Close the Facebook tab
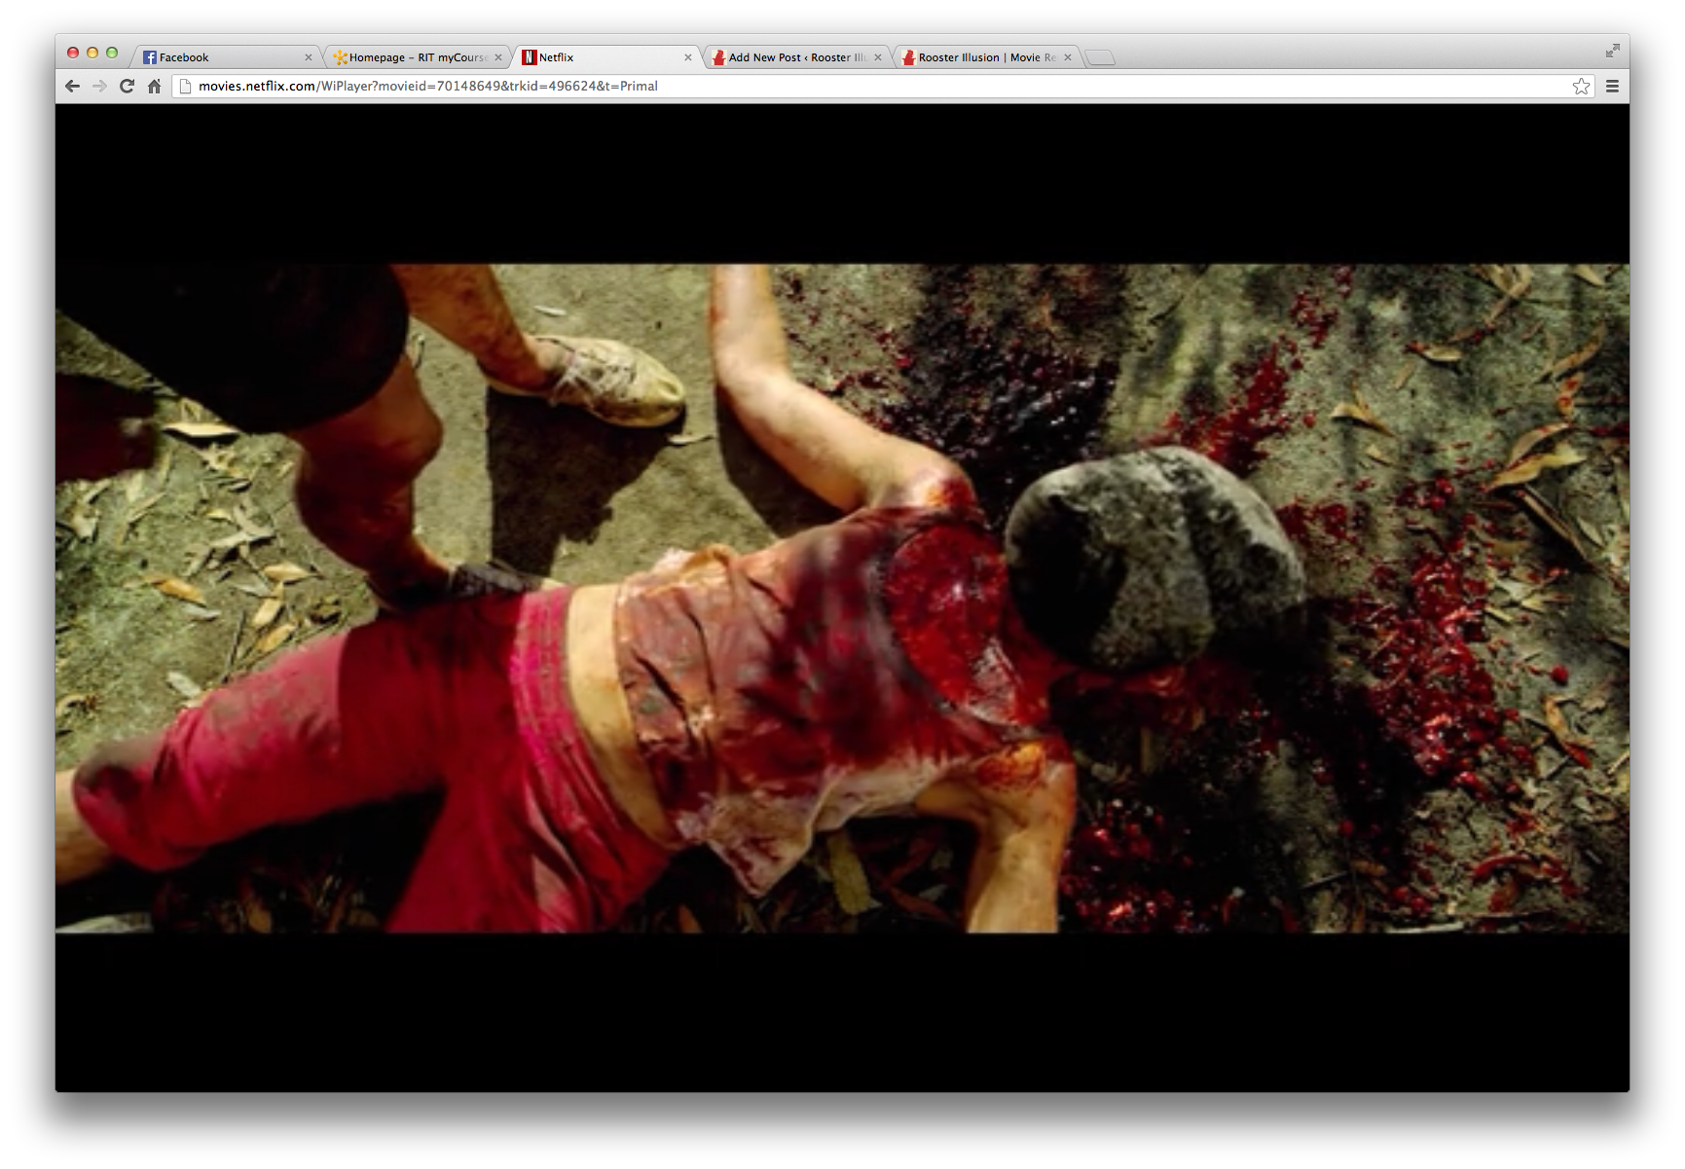Viewport: 1685px width, 1169px height. 309,57
